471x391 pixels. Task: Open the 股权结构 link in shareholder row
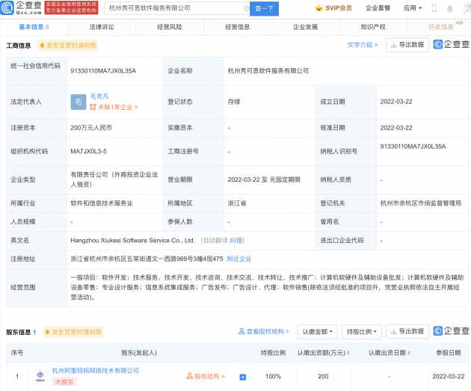[x=206, y=376]
